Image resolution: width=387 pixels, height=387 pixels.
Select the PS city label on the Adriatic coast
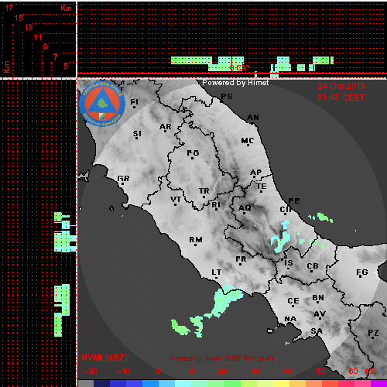point(227,97)
